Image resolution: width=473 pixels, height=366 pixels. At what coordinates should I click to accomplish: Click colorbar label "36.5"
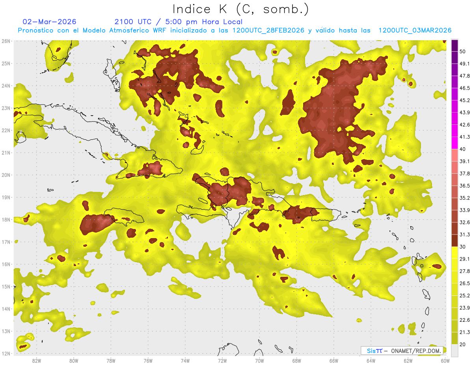pos(465,186)
